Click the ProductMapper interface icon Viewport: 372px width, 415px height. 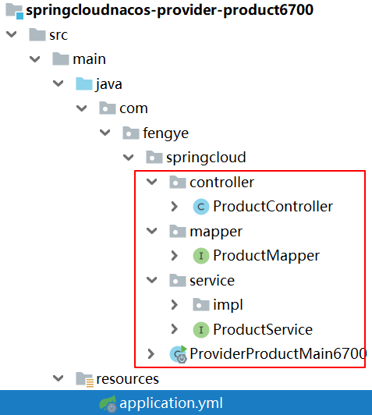click(x=201, y=256)
